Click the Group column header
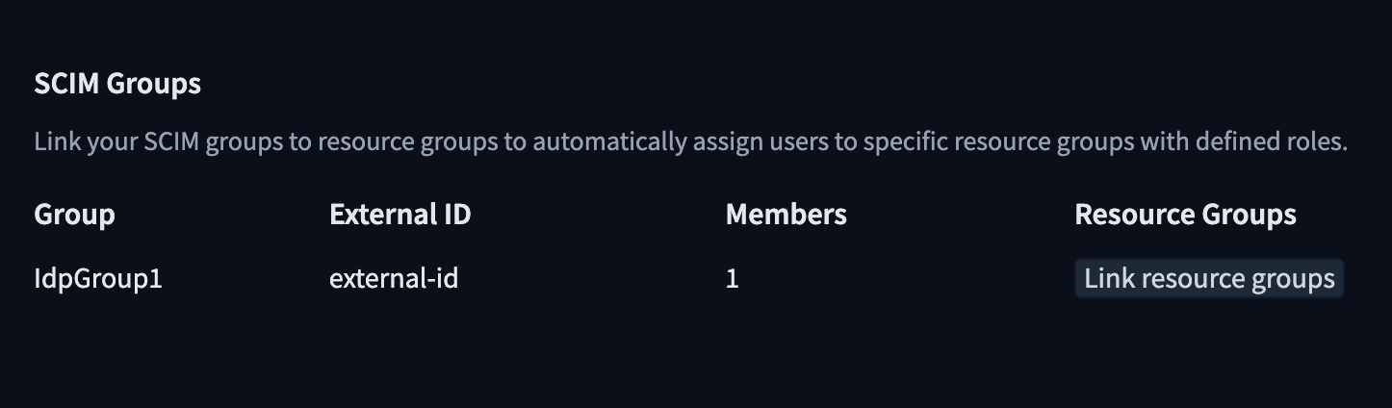The image size is (1392, 408). pos(74,214)
